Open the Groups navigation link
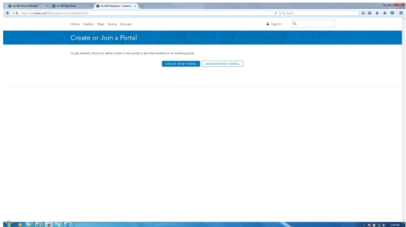This screenshot has height=227, width=406. (x=126, y=24)
